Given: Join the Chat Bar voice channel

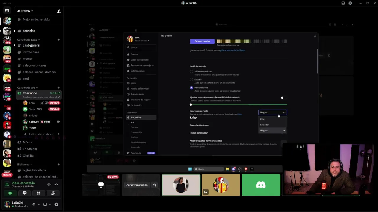Looking at the screenshot, I should (x=39, y=155).
